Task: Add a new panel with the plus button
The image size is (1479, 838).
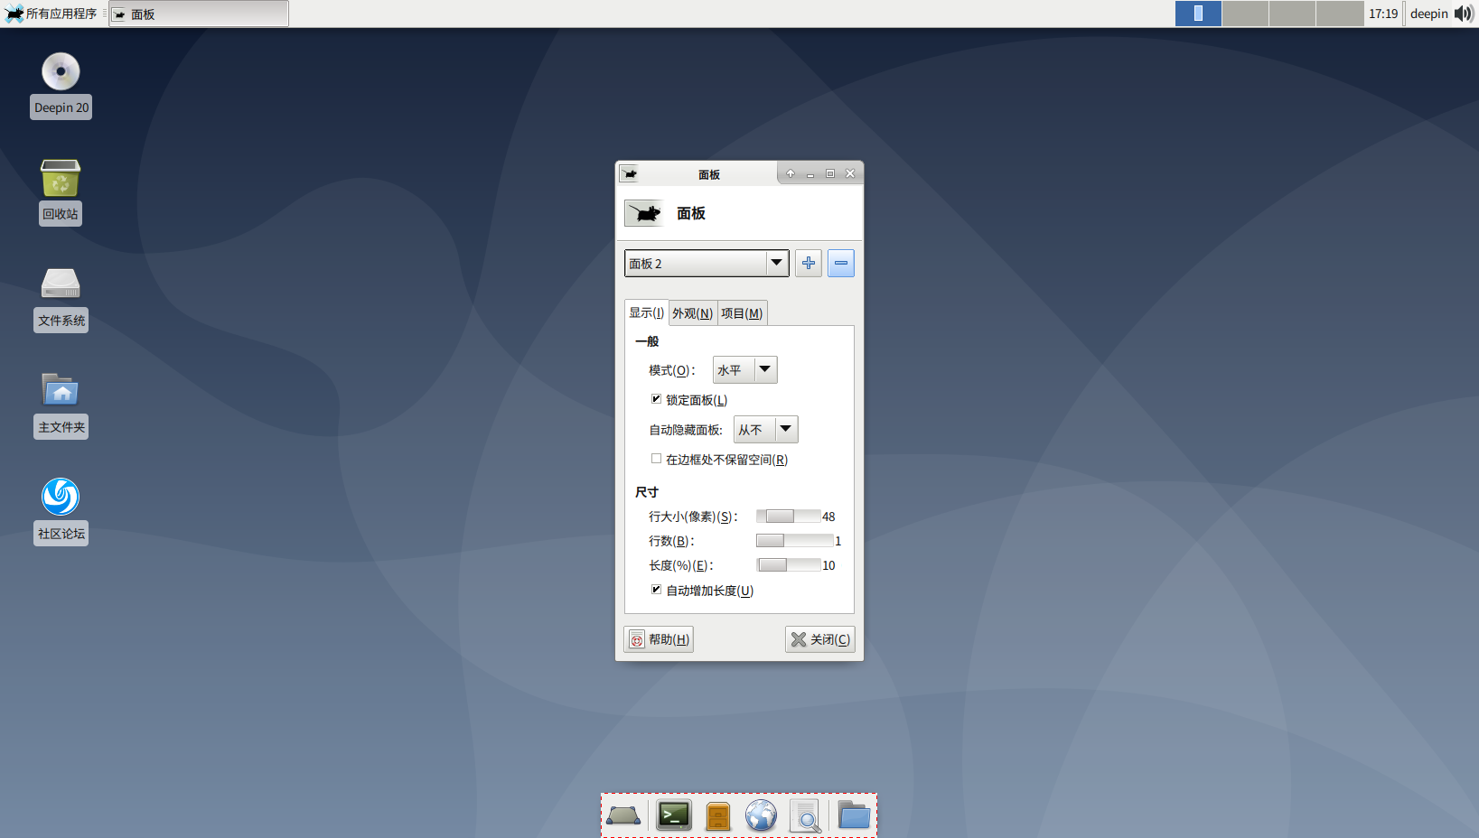Action: pos(809,264)
